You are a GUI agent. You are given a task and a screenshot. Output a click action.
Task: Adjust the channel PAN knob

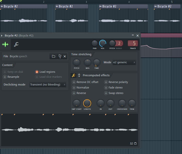point(95,43)
